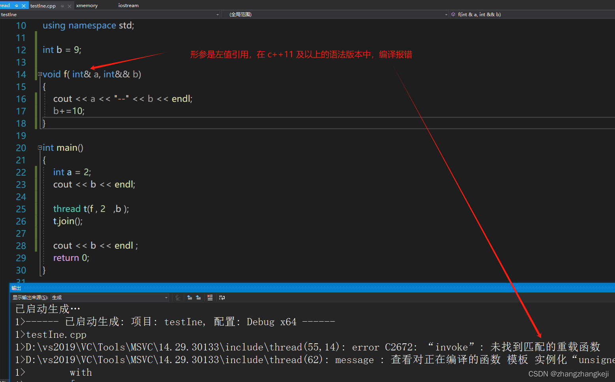Click the 'using namespace std;' line

point(88,26)
